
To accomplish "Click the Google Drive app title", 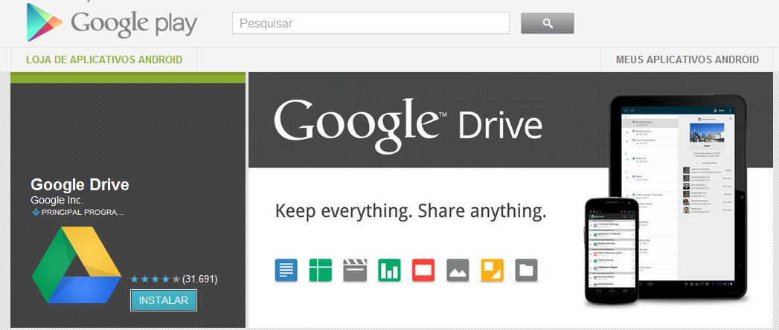I will (80, 184).
